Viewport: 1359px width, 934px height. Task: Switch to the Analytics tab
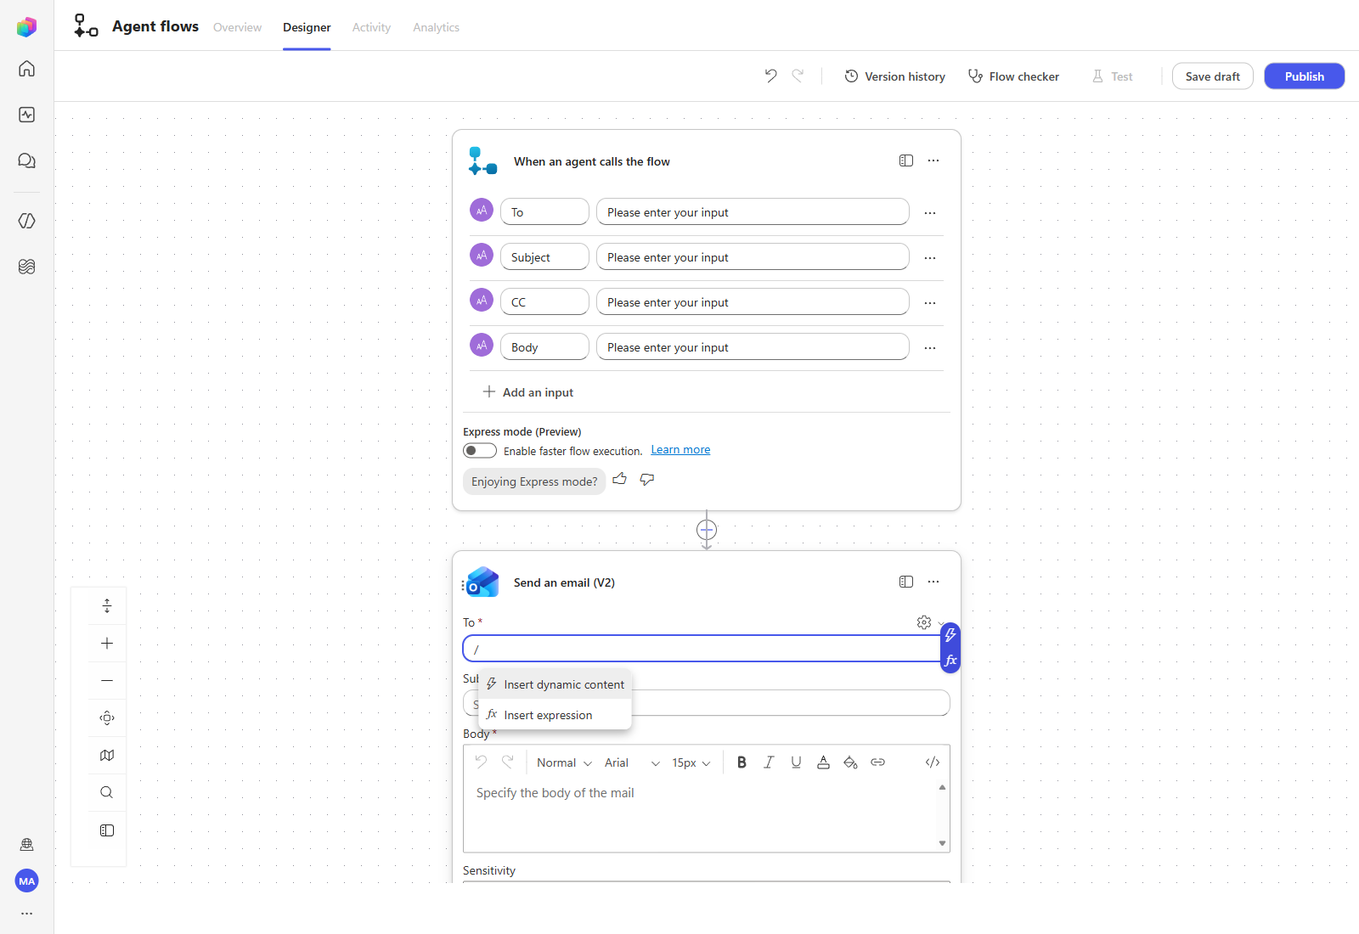click(436, 27)
